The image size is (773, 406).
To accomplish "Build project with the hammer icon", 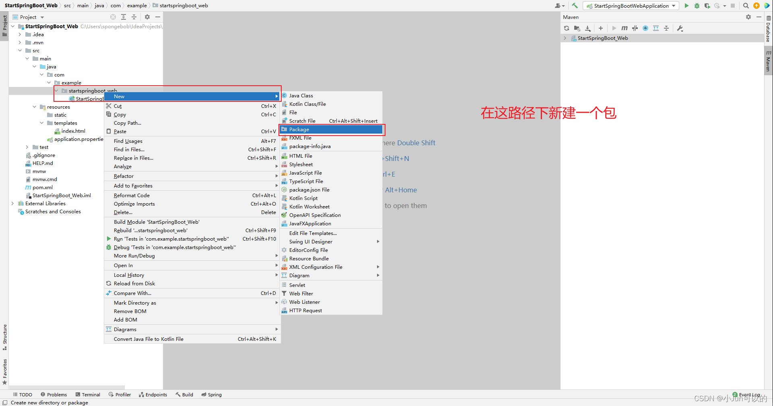I will coord(575,6).
